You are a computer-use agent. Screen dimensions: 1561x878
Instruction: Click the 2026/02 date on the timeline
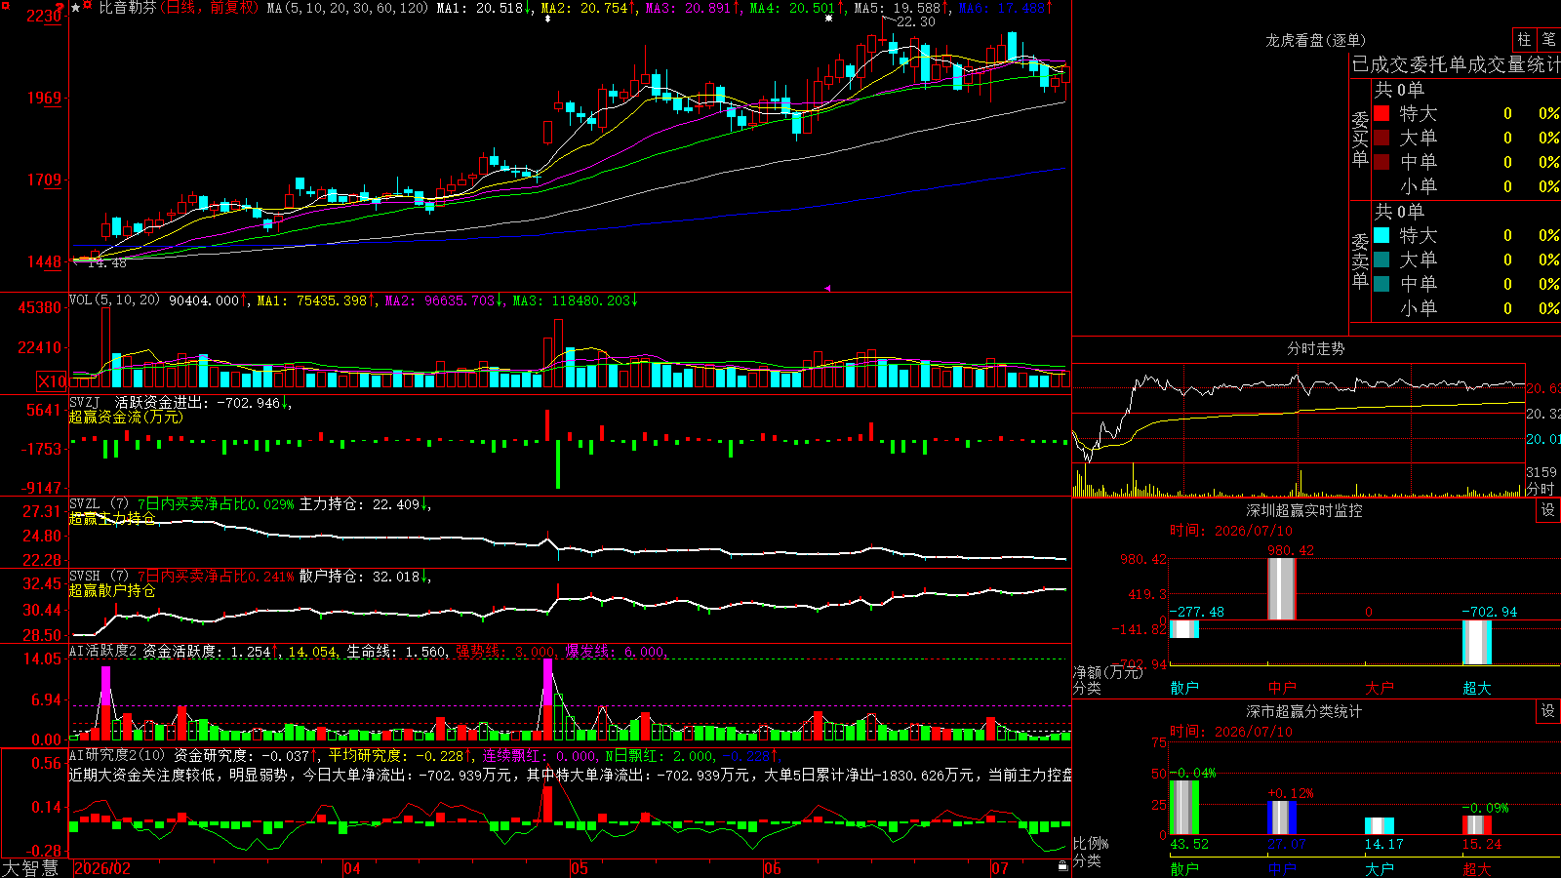[x=102, y=868]
